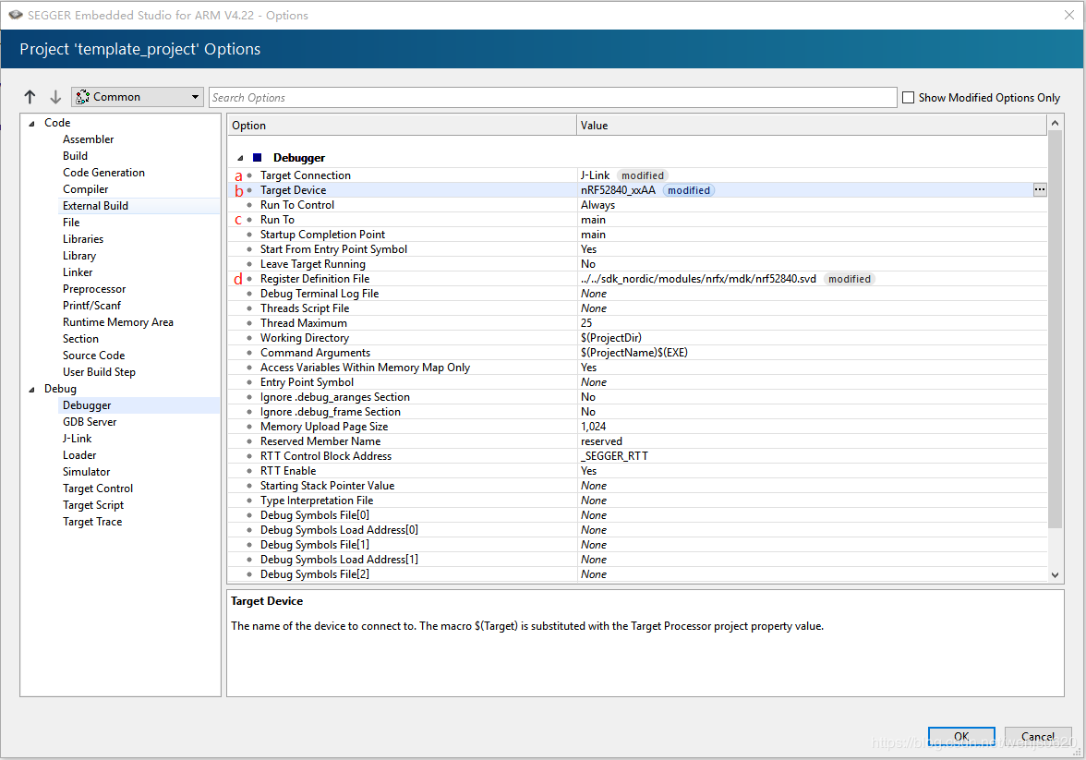Select GDB Server in the tree
Screen dimensions: 1086x760
(90, 422)
